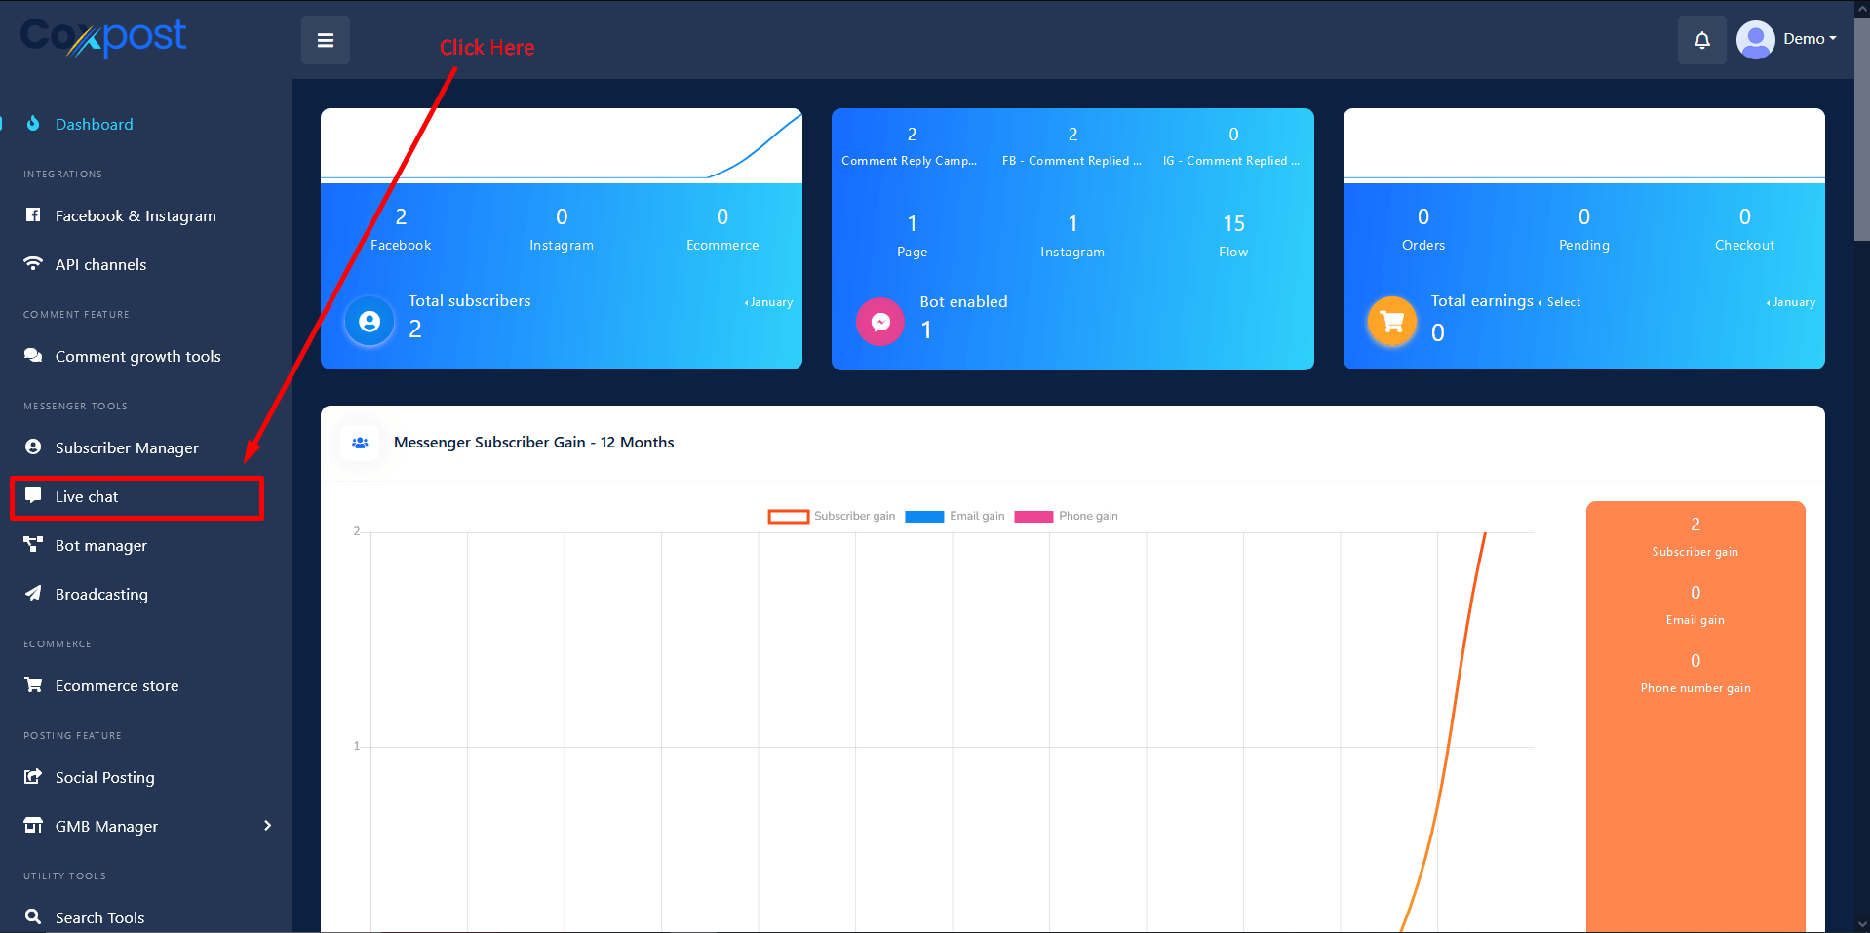Image resolution: width=1870 pixels, height=933 pixels.
Task: Toggle the Phone gain chart legend
Action: (x=1066, y=516)
